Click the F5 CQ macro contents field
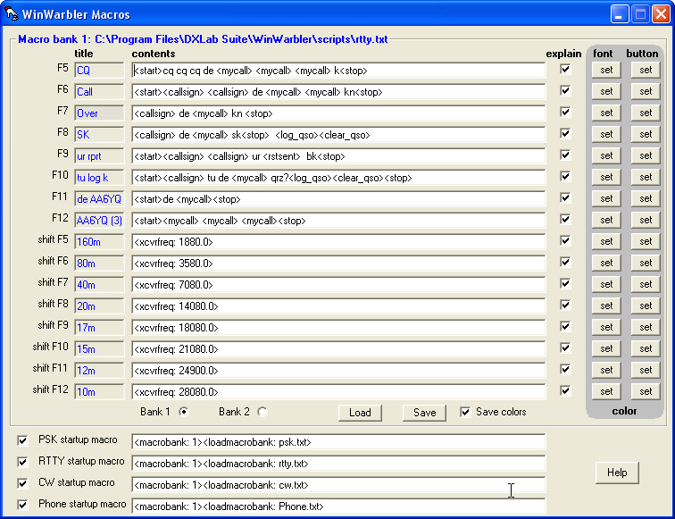Viewport: 675px width, 519px height. click(337, 70)
